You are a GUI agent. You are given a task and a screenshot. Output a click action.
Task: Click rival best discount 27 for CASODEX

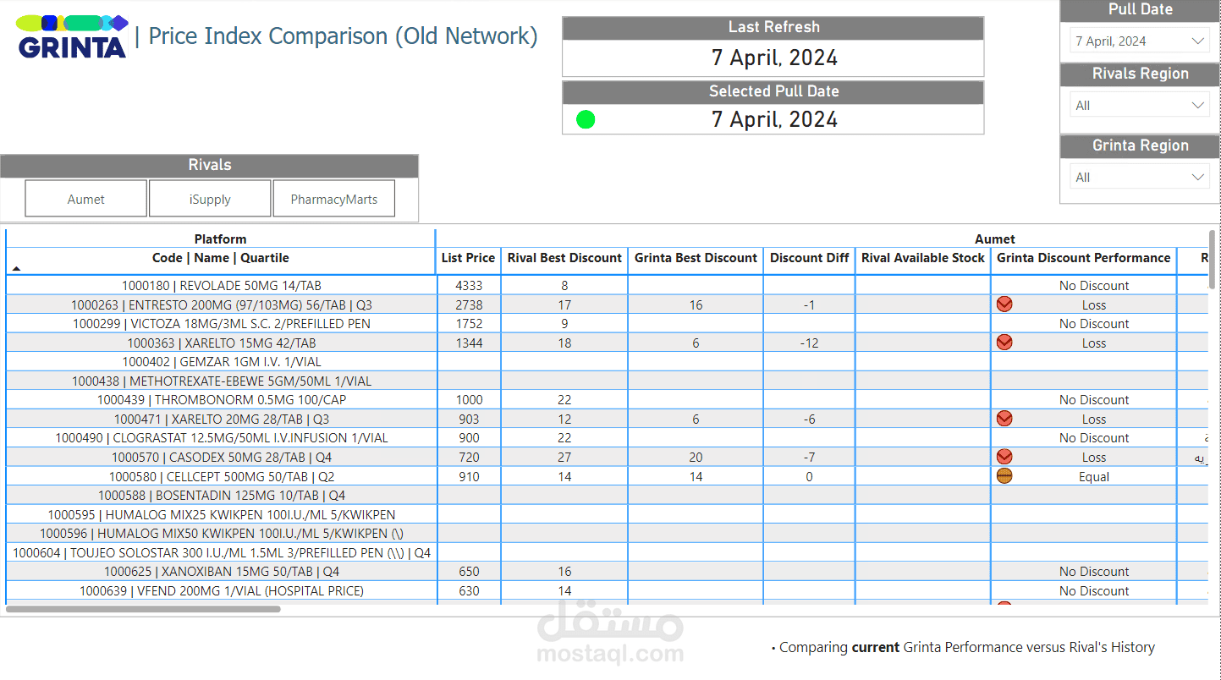[x=564, y=457]
